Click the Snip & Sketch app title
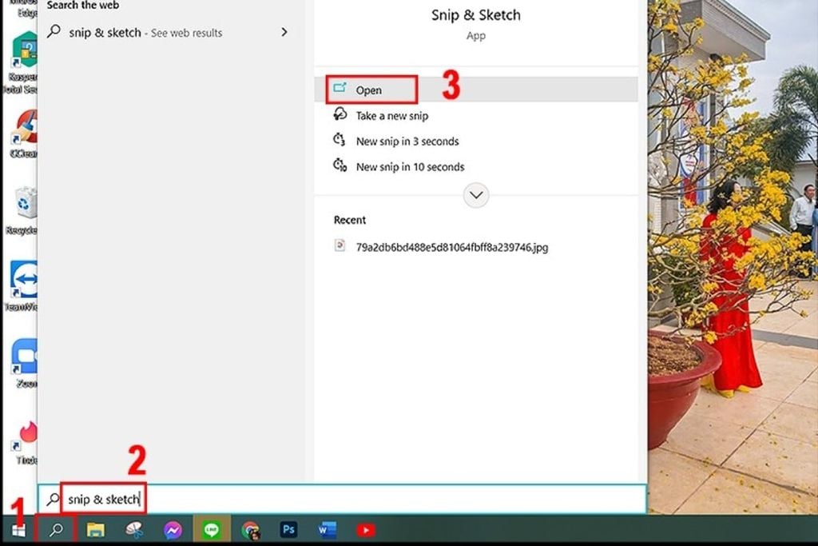The height and width of the screenshot is (546, 818). 476,15
